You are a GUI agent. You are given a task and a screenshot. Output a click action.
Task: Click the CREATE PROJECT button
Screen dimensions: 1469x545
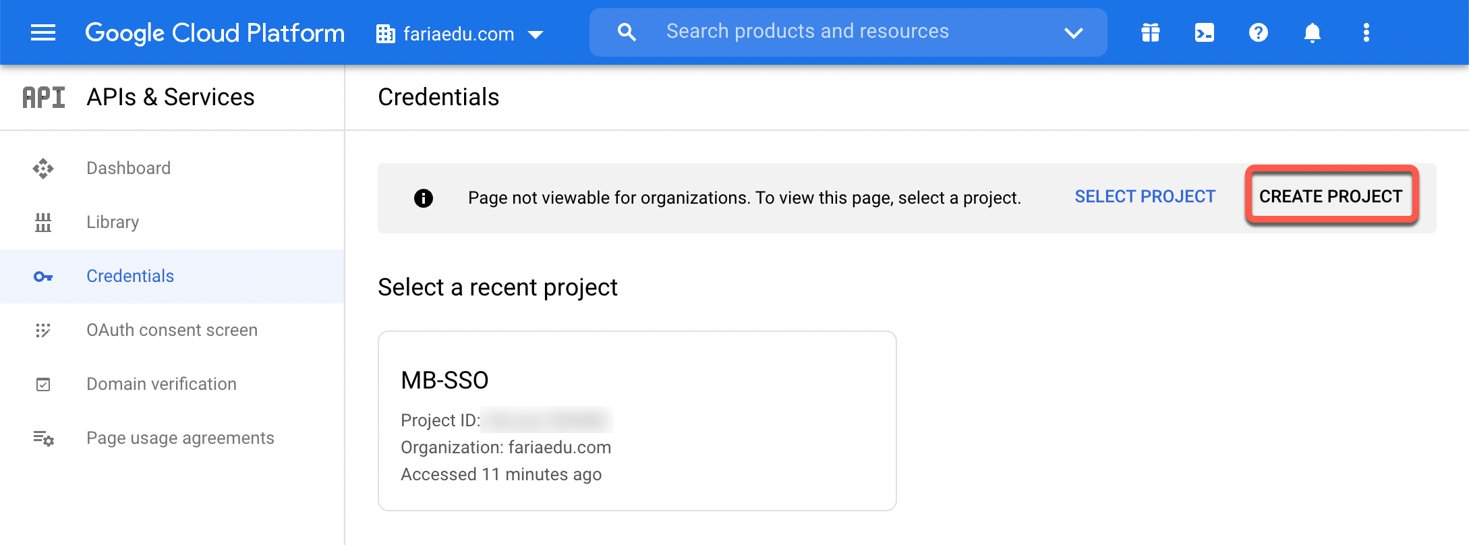coord(1331,196)
